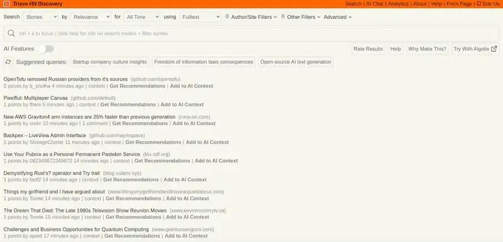Screen dimensions: 503x242
Task: Click github.com/opentofu domain link
Action: click(155, 79)
